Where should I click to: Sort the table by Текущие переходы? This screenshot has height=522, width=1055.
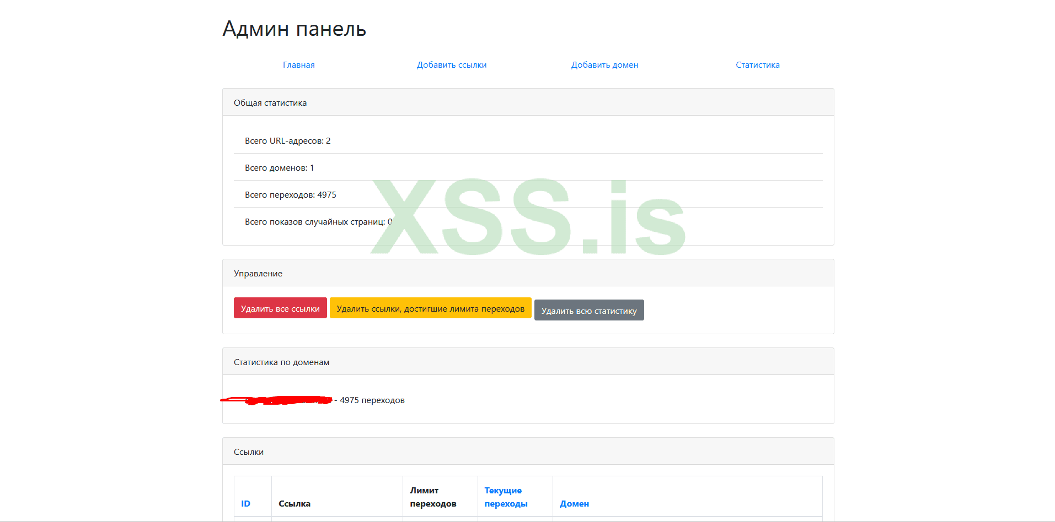tap(506, 497)
